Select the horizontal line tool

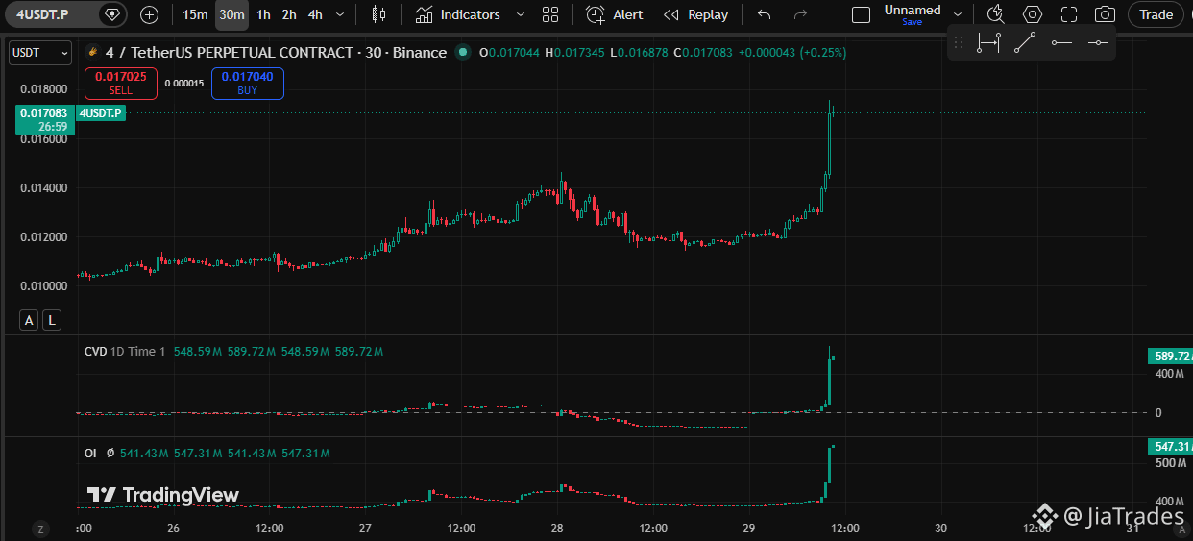point(1098,42)
